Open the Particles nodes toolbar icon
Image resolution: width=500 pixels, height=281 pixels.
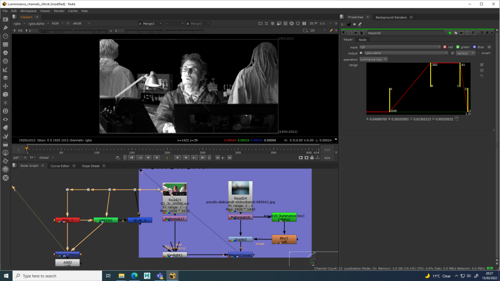[5, 102]
